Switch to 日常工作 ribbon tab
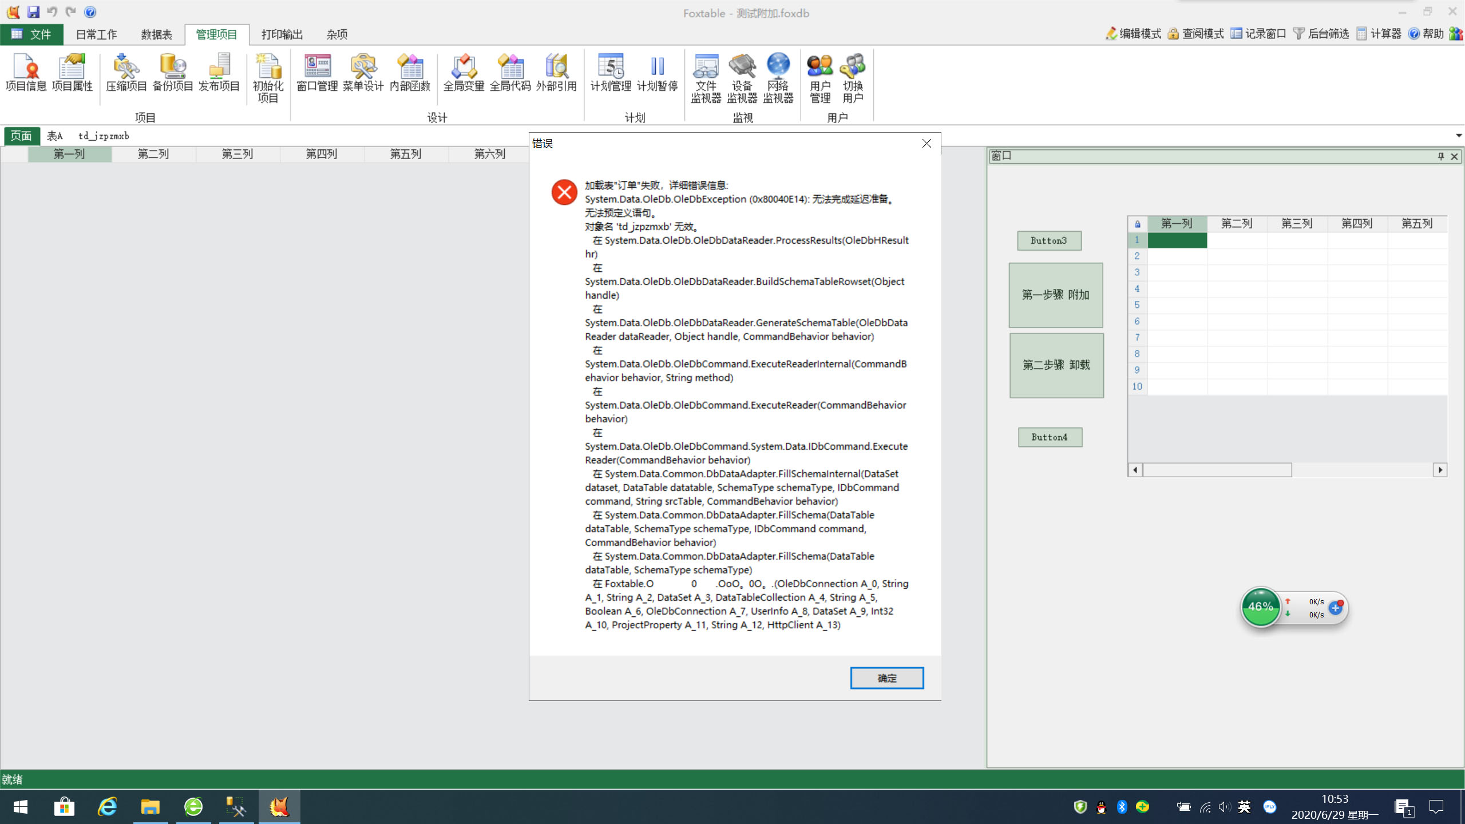This screenshot has height=824, width=1465. tap(96, 34)
